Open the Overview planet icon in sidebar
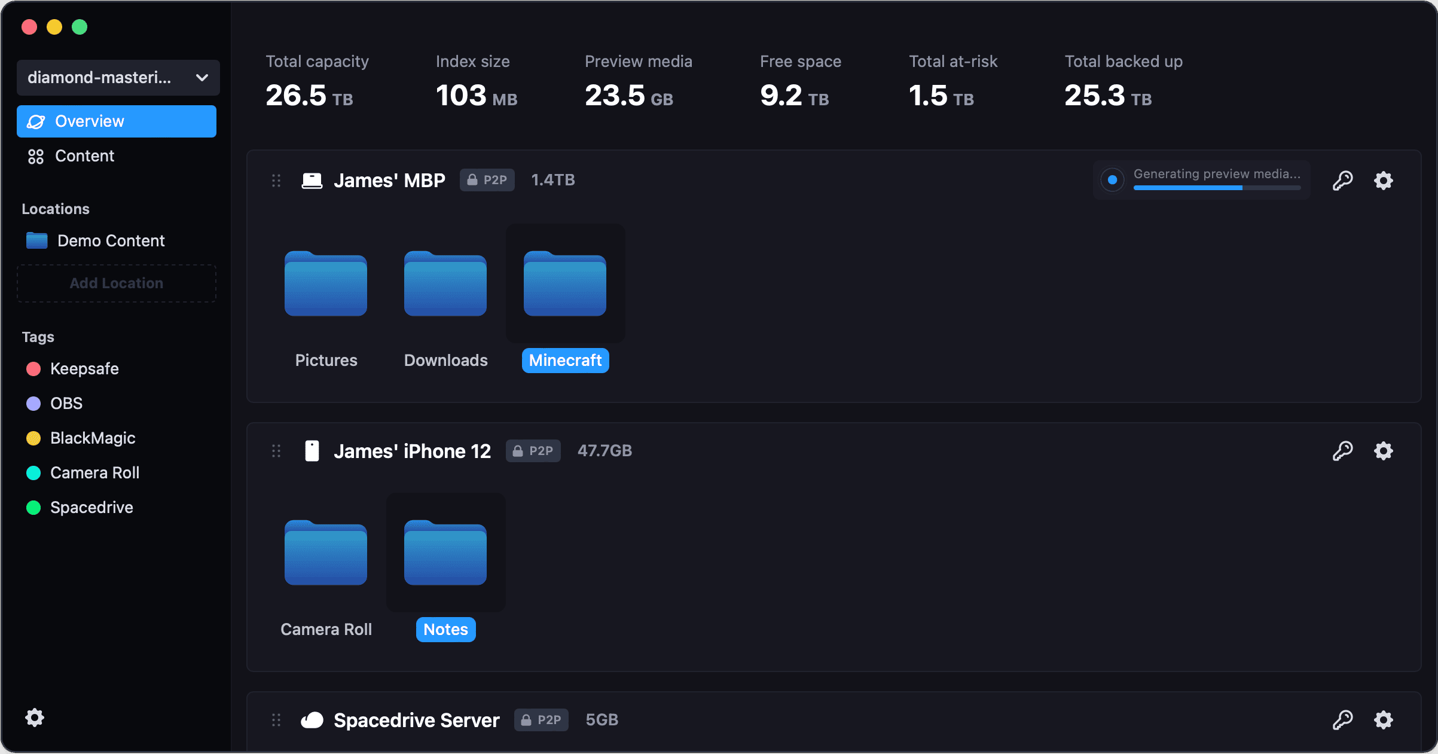 [x=36, y=121]
